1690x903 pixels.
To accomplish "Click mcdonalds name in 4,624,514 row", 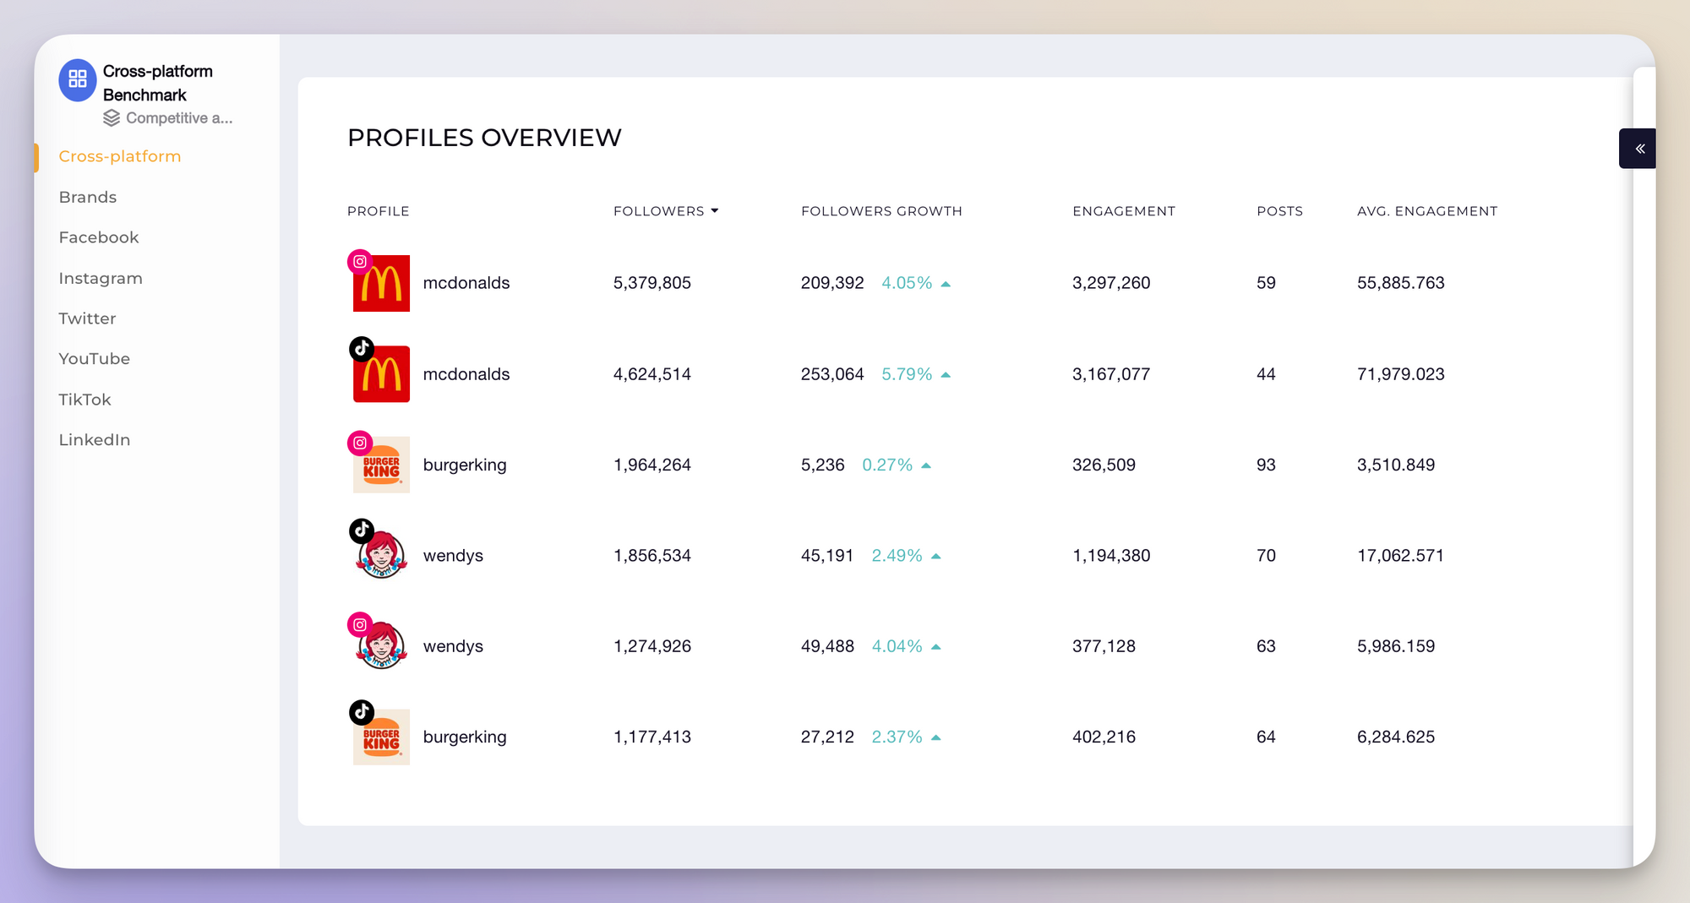I will (x=466, y=374).
